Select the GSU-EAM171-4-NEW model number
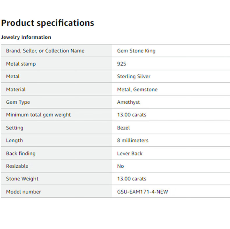The width and height of the screenshot is (230, 229). (143, 192)
